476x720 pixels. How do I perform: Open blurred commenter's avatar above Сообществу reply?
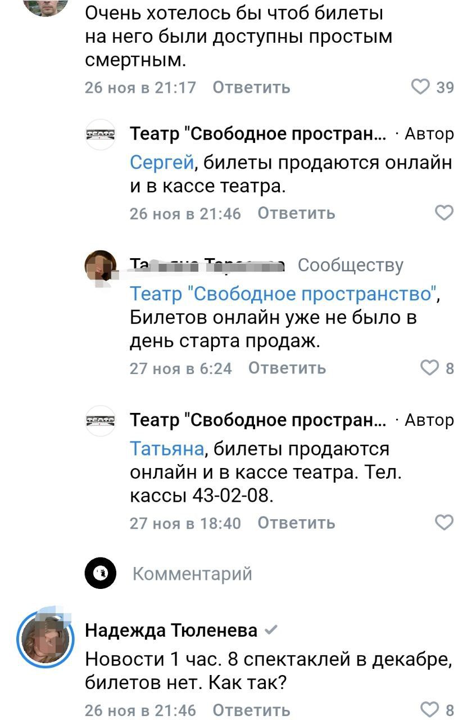pos(101,265)
